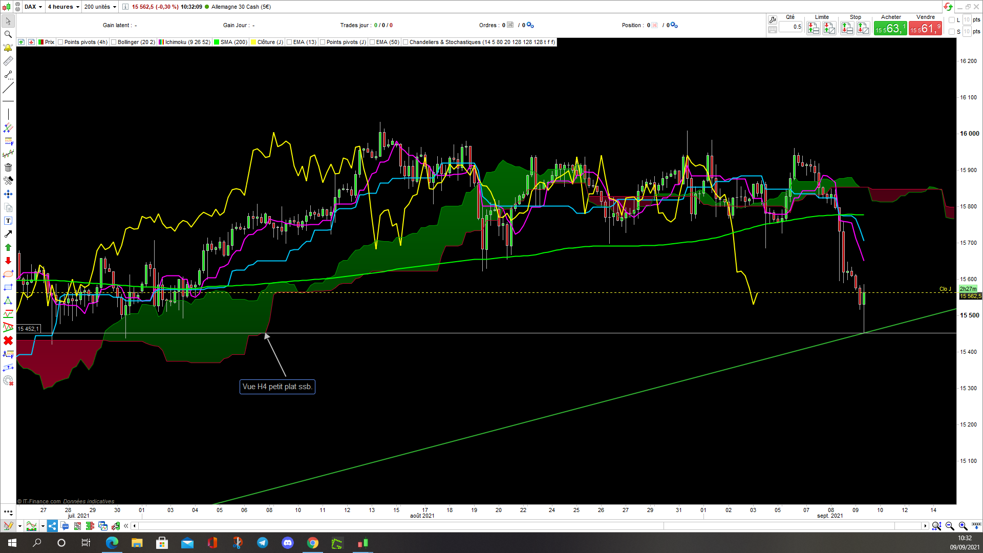Click the Qté quantity input field
The width and height of the screenshot is (983, 553).
790,27
